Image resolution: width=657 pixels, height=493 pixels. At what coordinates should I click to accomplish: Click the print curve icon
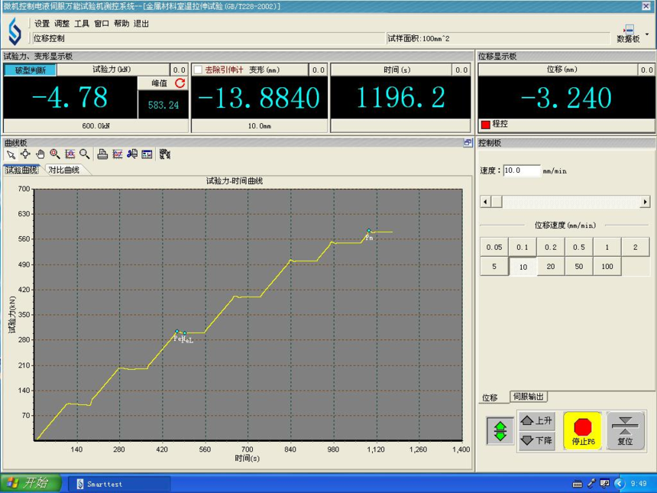point(102,154)
